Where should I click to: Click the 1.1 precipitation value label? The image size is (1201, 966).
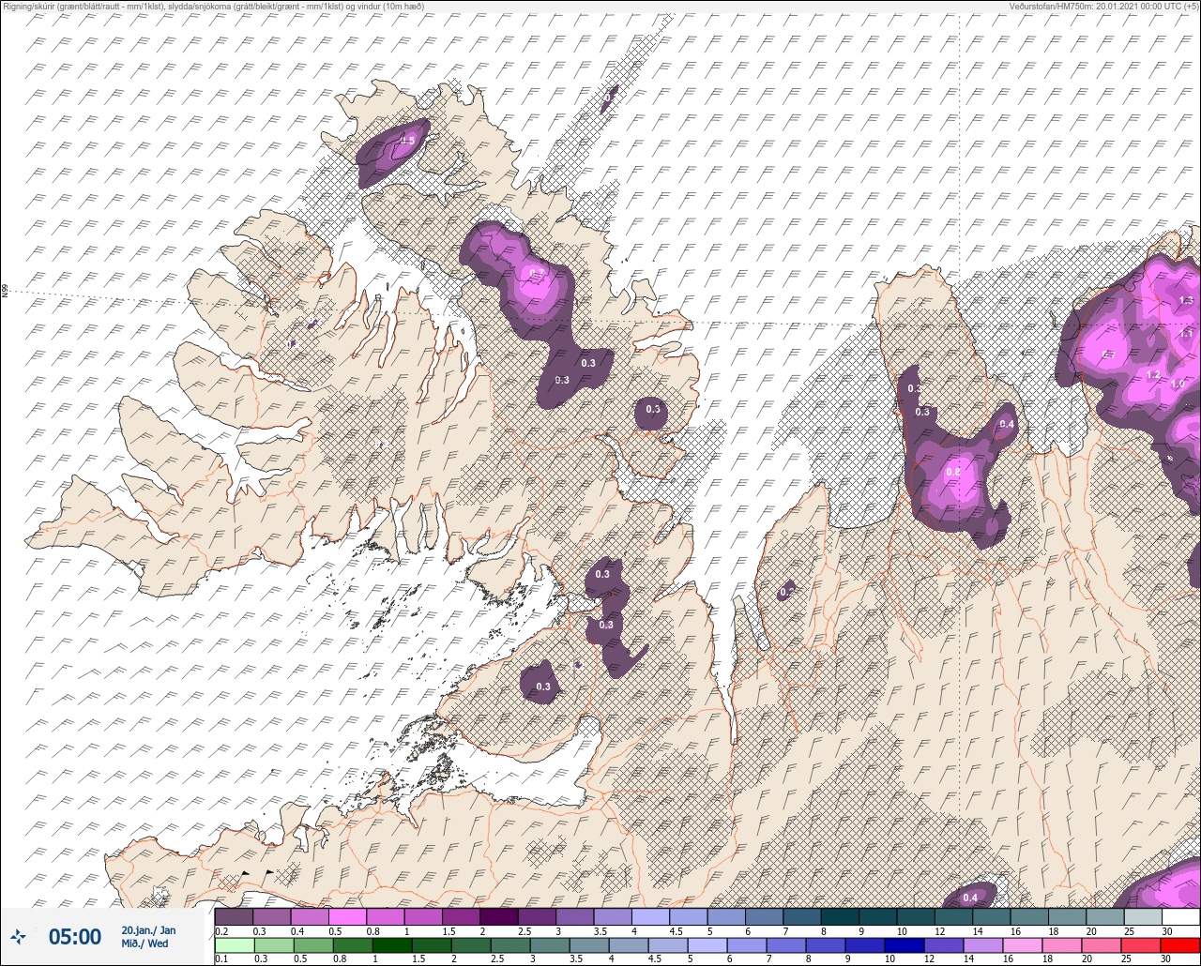coord(1186,333)
